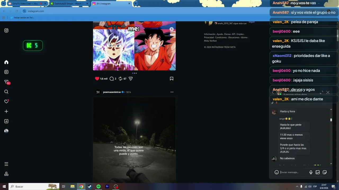
Task: Open the poemasenletras profile link
Action: (112, 92)
